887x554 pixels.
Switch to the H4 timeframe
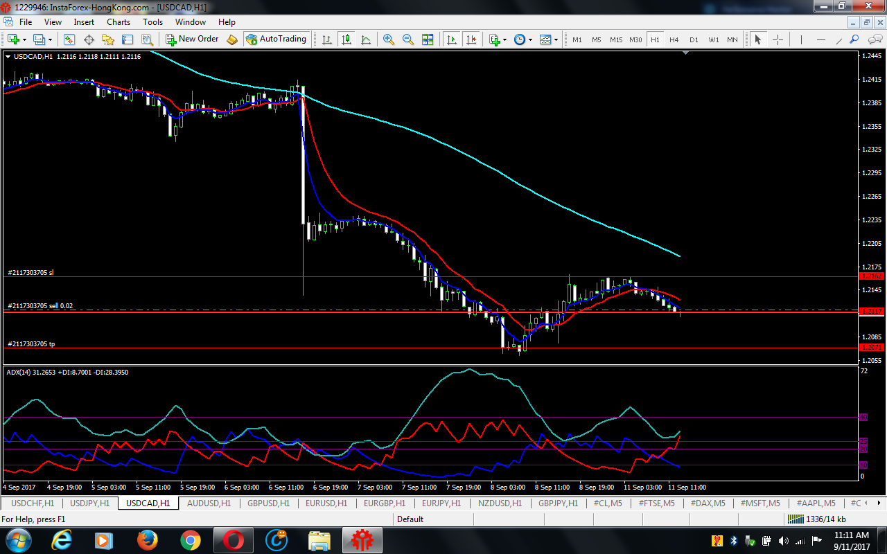pyautogui.click(x=674, y=39)
